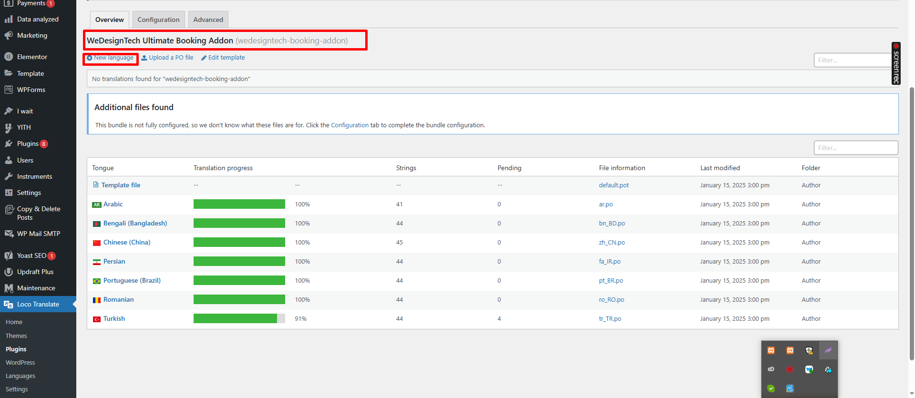Image resolution: width=915 pixels, height=398 pixels.
Task: Click the Windows Security shield tray icon
Action: coord(809,350)
